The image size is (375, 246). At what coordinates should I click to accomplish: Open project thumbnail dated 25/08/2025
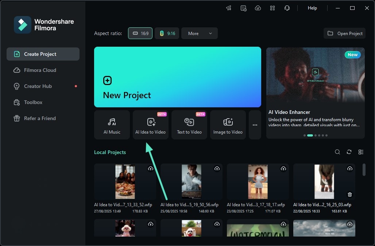coord(191,182)
